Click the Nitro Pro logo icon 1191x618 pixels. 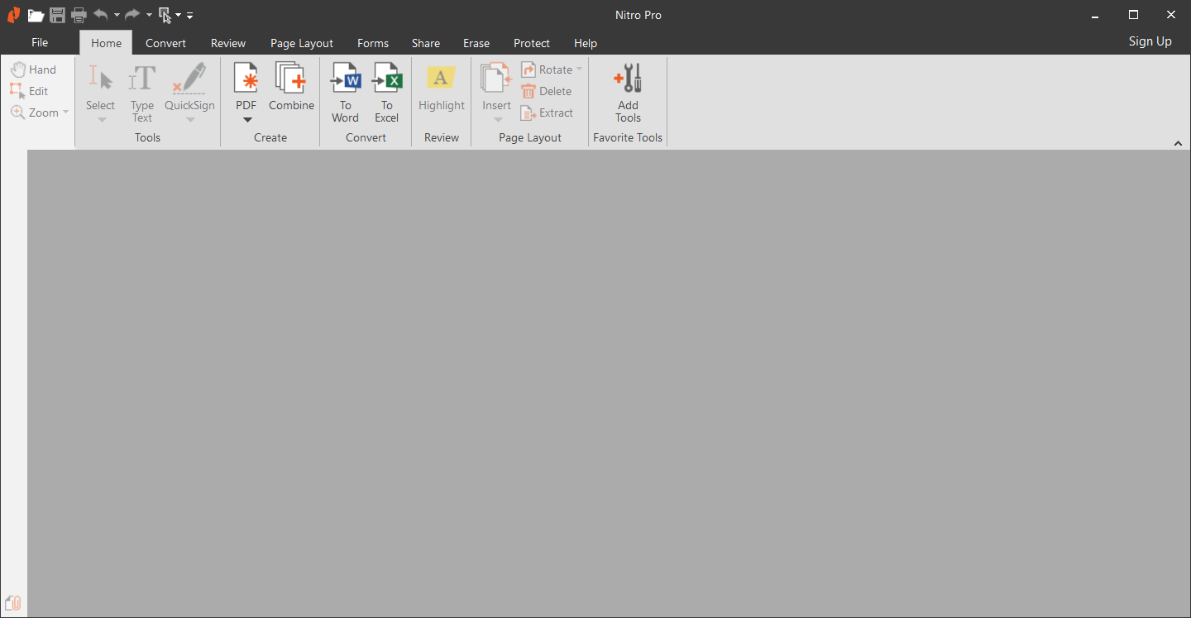[13, 15]
